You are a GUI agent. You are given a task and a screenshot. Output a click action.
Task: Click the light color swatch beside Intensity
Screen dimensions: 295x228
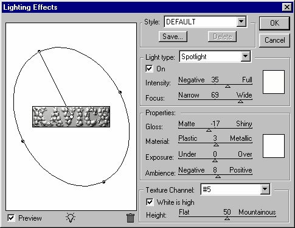click(274, 82)
